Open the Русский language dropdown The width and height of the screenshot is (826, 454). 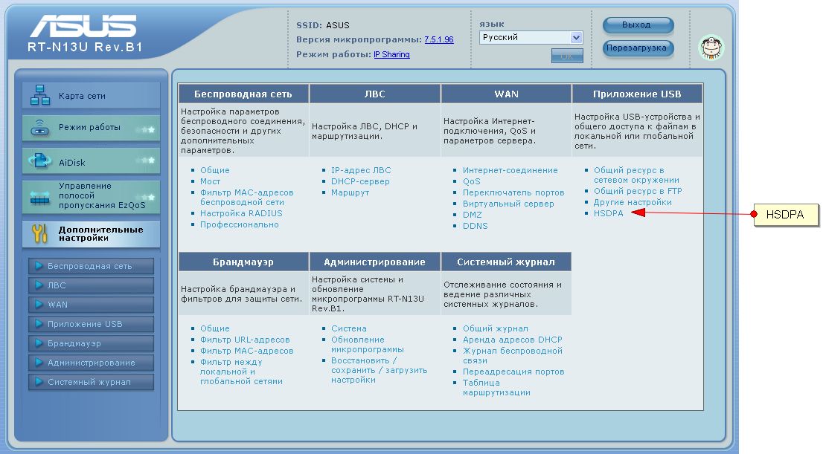coord(531,37)
